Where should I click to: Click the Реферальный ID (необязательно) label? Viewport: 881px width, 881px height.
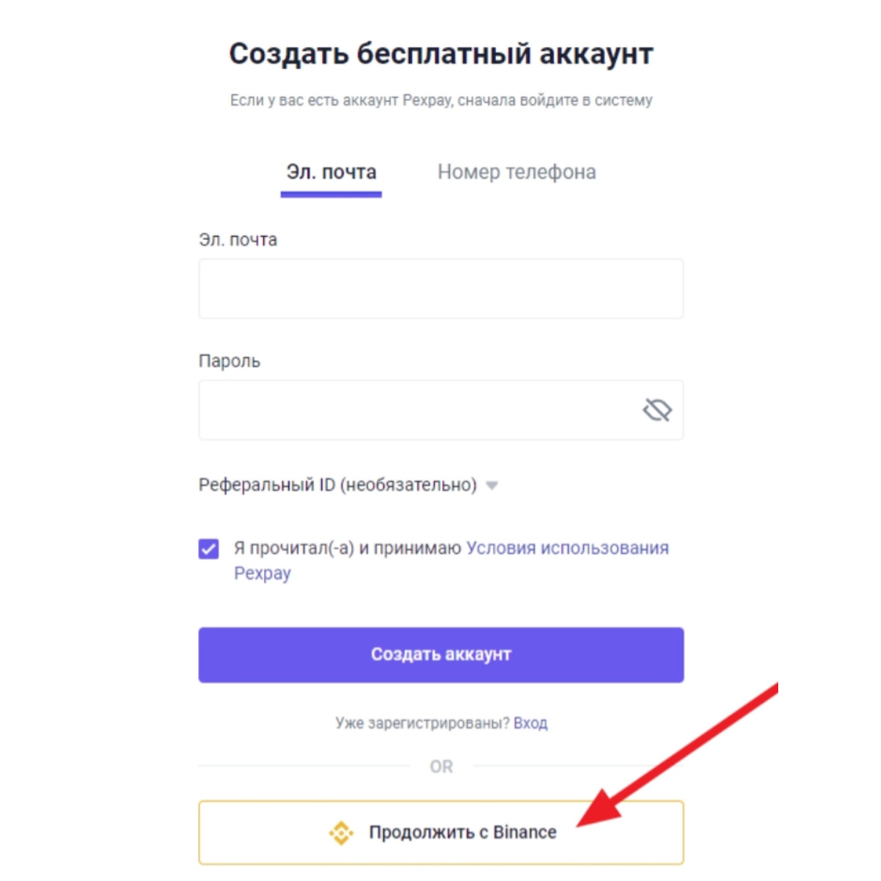pyautogui.click(x=337, y=485)
